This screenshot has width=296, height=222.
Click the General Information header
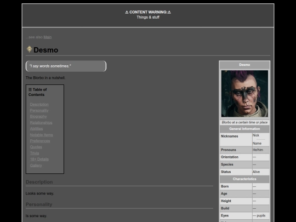click(244, 129)
